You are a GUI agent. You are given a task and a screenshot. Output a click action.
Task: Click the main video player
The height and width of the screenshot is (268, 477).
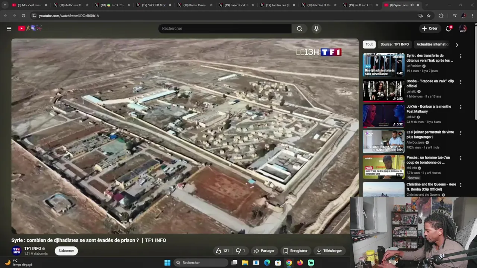(x=185, y=136)
